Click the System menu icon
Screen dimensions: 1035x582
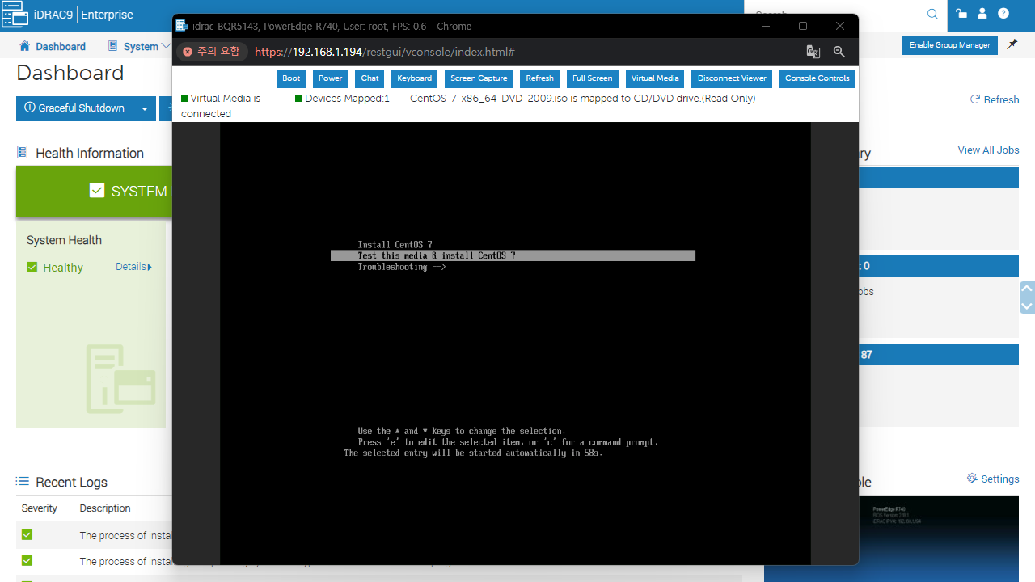coord(113,46)
